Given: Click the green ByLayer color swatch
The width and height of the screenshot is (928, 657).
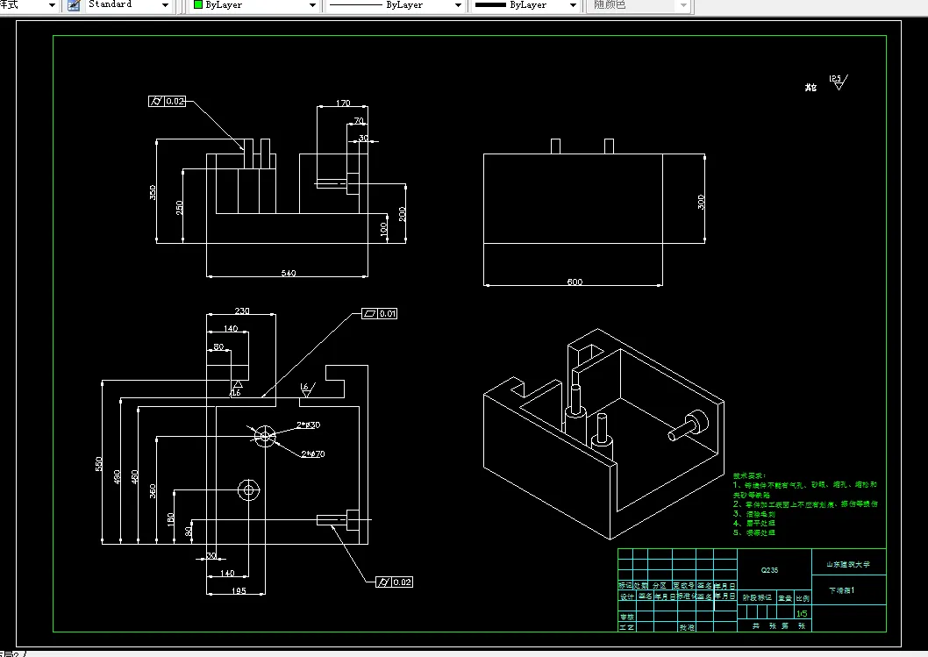Looking at the screenshot, I should tap(198, 4).
